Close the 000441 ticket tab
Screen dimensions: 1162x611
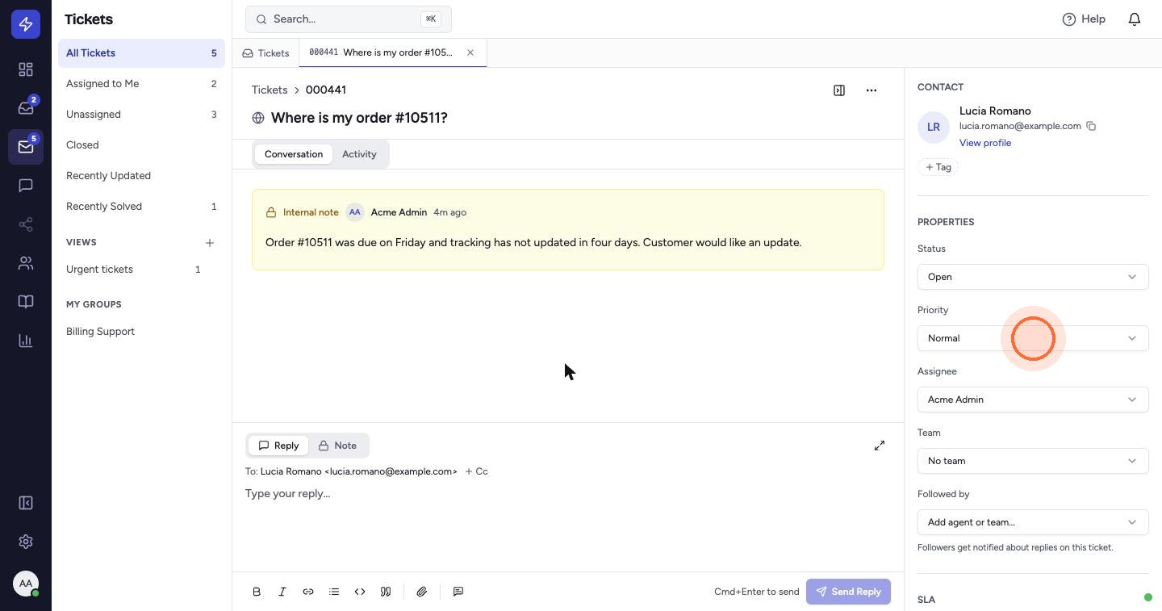point(470,52)
